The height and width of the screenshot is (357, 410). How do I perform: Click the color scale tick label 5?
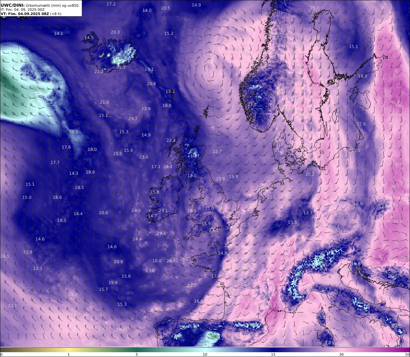pos(137,354)
